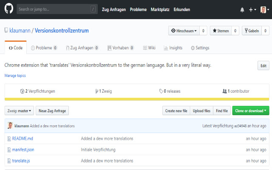
Task: Open the Versionskontrollzentrum repository link
Action: tap(62, 31)
